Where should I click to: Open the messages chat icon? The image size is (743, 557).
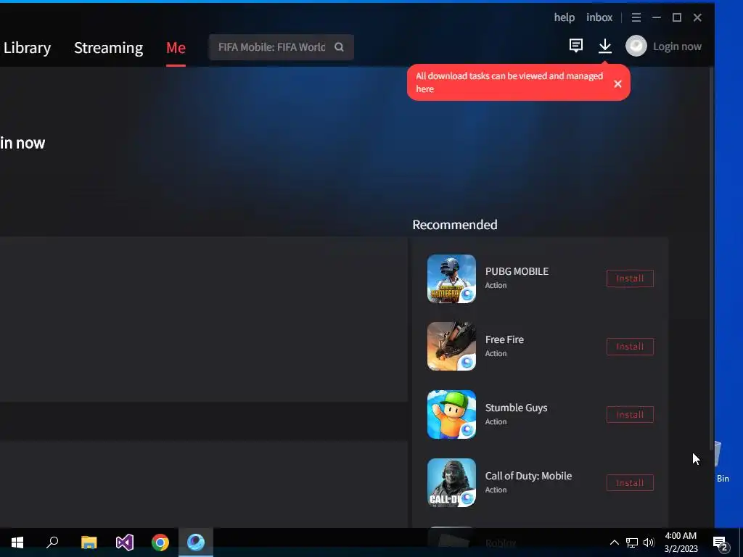click(x=575, y=46)
